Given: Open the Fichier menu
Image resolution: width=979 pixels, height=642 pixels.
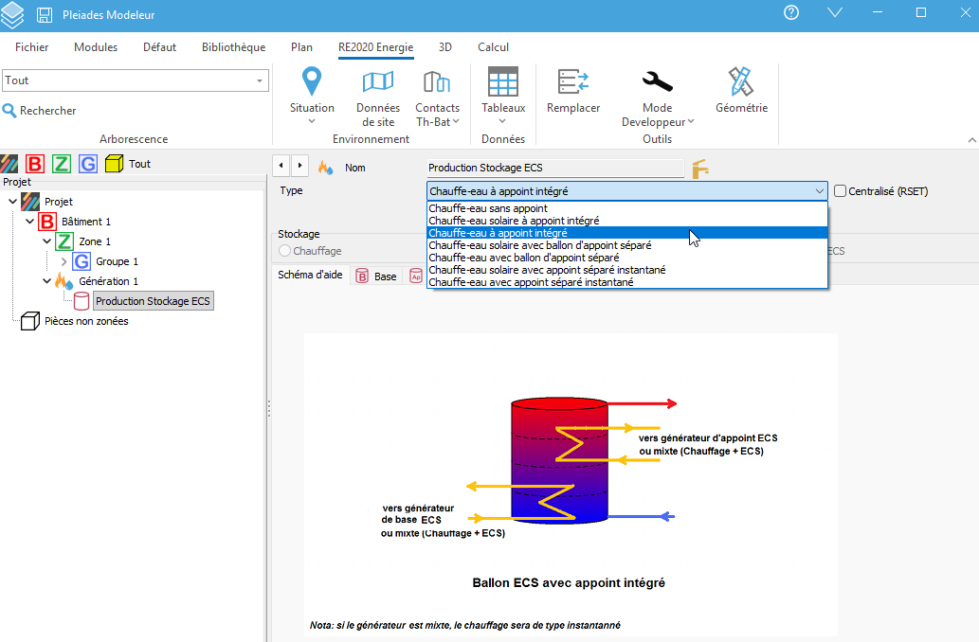Looking at the screenshot, I should pyautogui.click(x=32, y=47).
